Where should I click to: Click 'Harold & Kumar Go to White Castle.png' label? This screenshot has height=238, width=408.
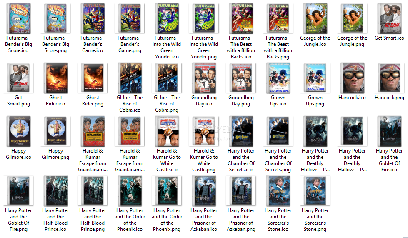[x=204, y=160]
